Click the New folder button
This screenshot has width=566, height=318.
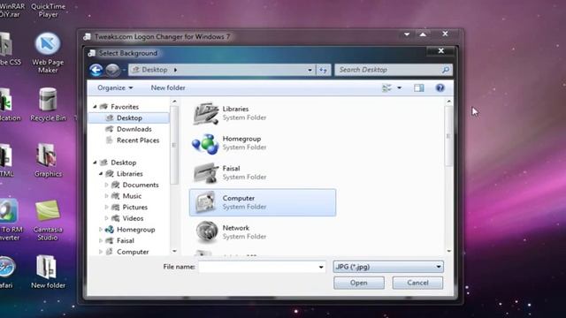point(168,88)
